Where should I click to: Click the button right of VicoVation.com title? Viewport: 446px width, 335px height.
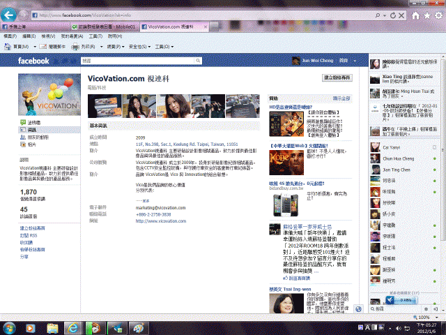[x=337, y=77]
